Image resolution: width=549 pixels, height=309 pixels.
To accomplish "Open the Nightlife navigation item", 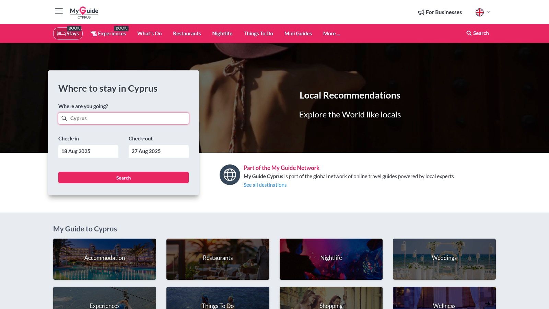I will [x=222, y=34].
